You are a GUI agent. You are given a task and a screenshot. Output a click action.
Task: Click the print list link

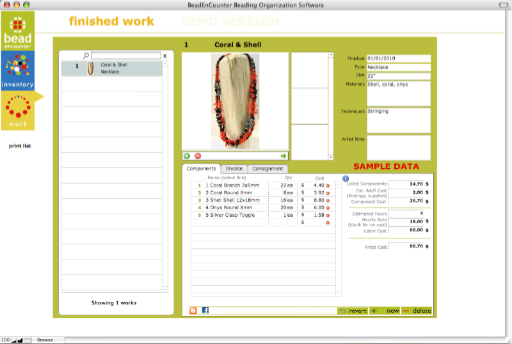click(20, 146)
